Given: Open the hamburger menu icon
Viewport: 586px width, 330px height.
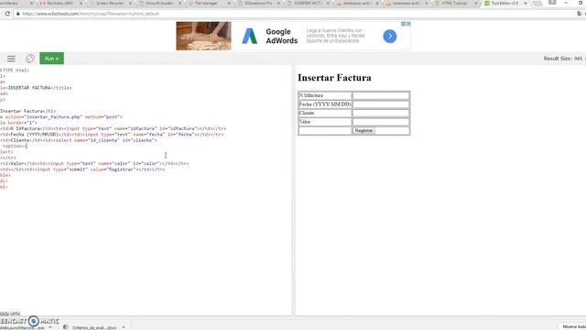Looking at the screenshot, I should click(x=11, y=59).
